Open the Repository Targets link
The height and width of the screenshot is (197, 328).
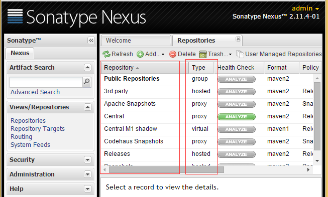click(38, 129)
